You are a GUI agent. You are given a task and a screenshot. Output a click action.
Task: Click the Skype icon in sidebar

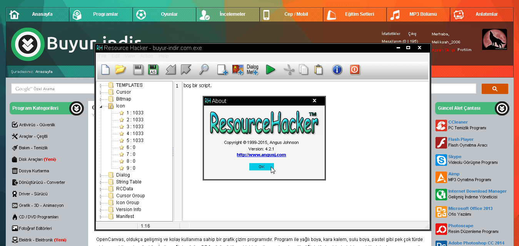pyautogui.click(x=441, y=160)
